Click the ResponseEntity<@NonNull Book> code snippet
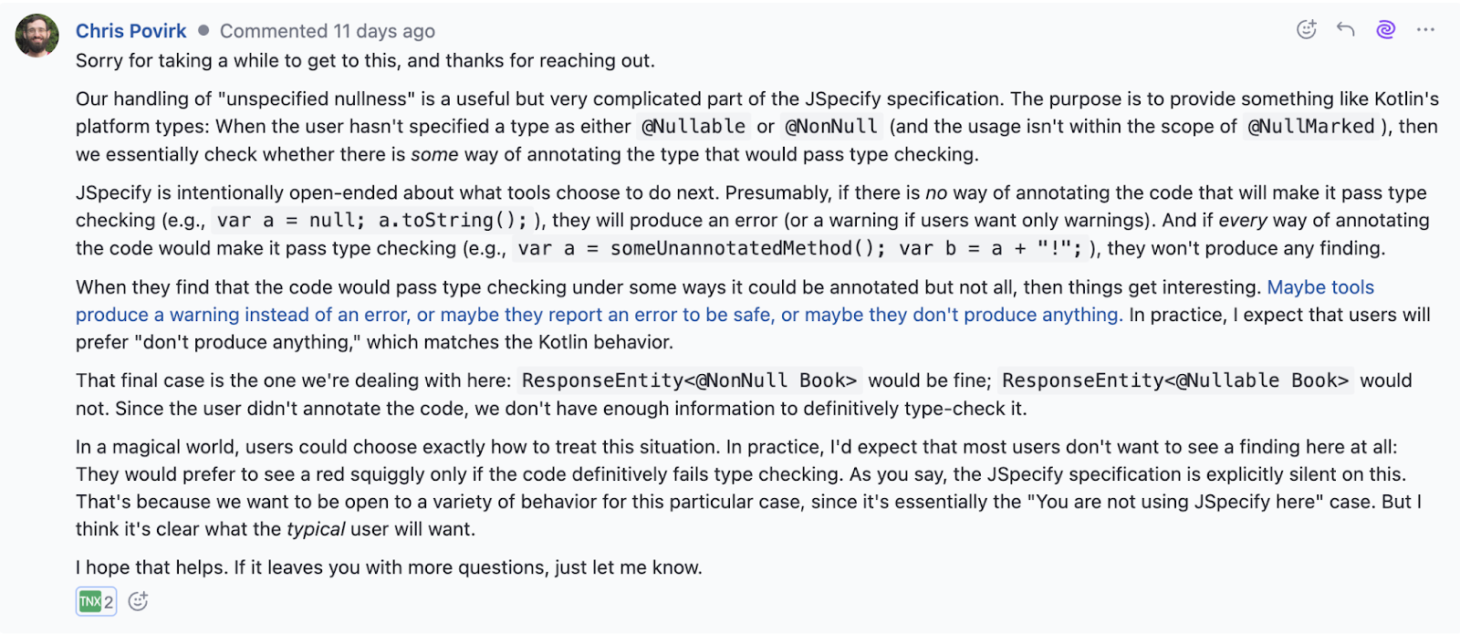The height and width of the screenshot is (634, 1460). pos(689,380)
